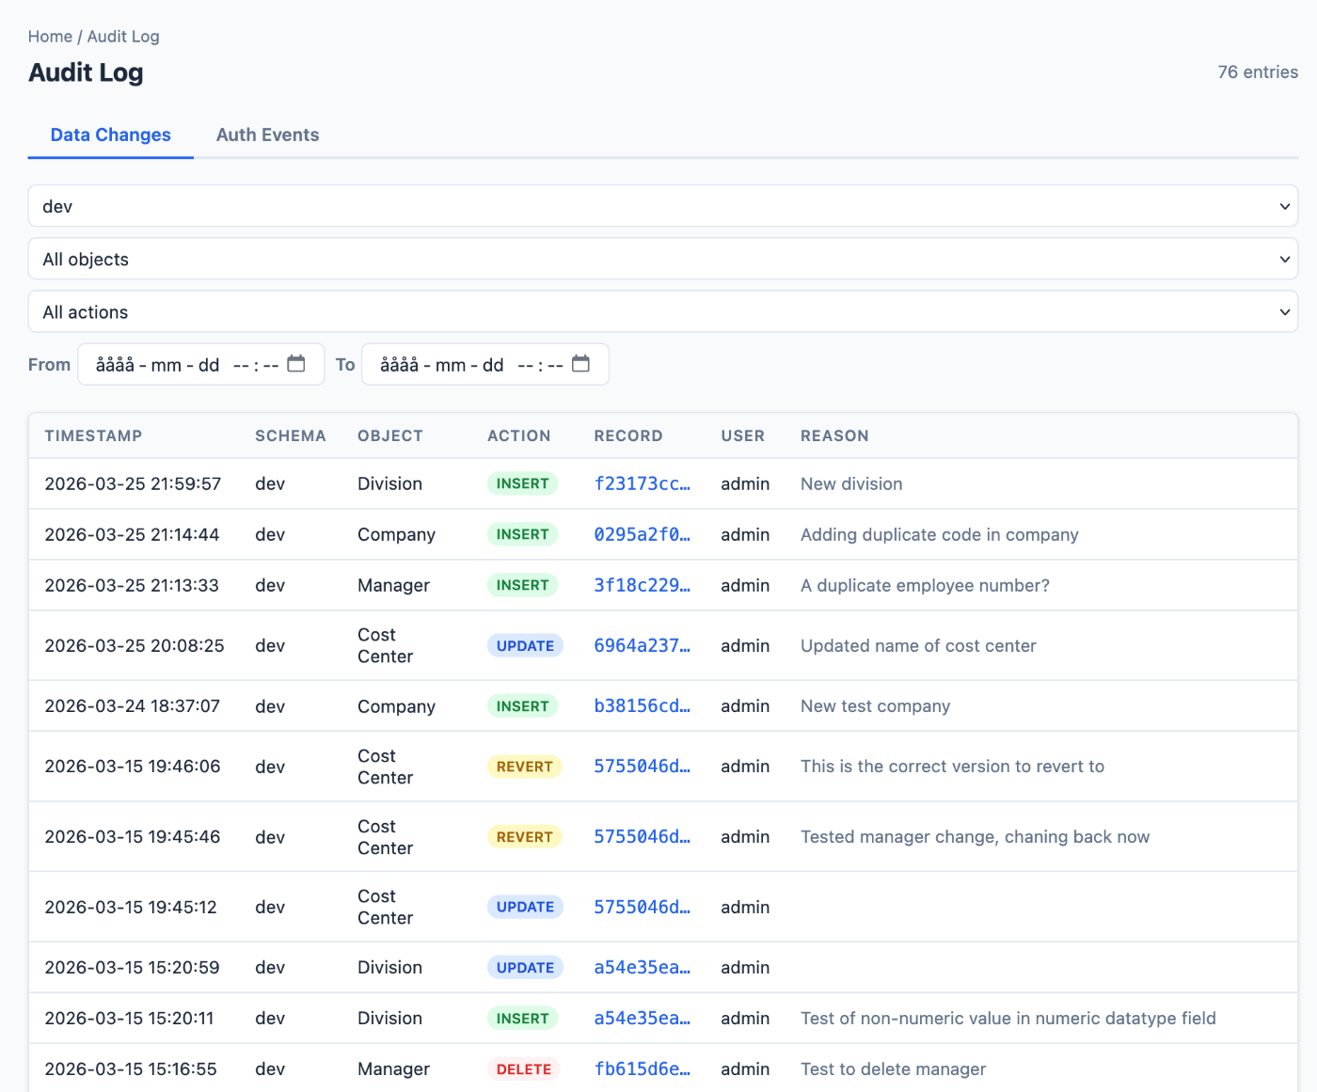Switch to the Auth Events tab
1317x1092 pixels.
(x=268, y=135)
